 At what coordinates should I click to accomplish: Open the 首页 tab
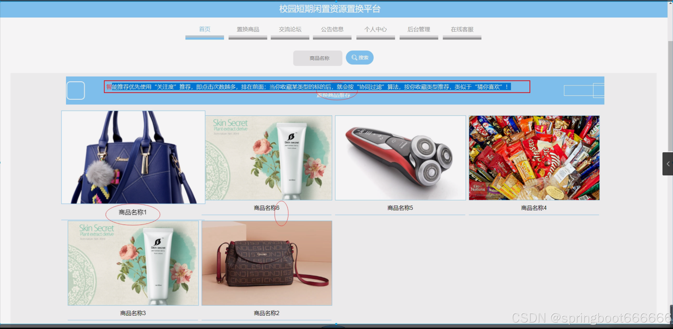point(204,29)
